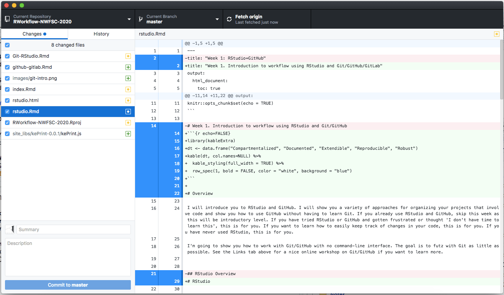The height and width of the screenshot is (295, 504).
Task: Select the index.Rmd file row
Action: (x=68, y=89)
